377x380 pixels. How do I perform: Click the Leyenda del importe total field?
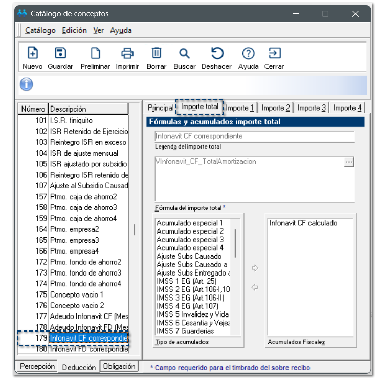254,136
